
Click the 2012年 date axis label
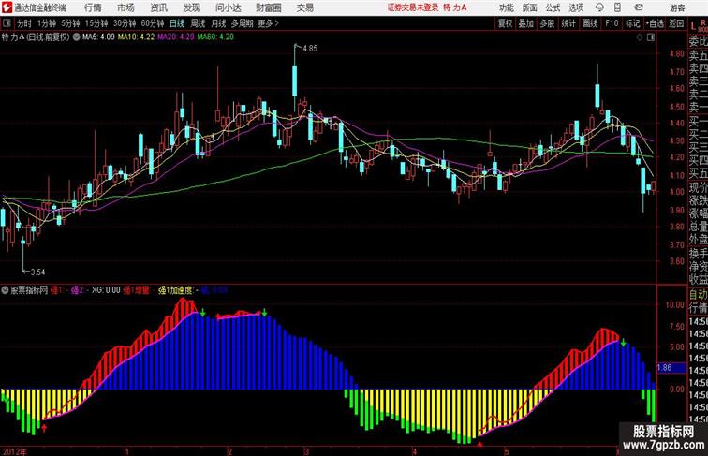[x=15, y=451]
